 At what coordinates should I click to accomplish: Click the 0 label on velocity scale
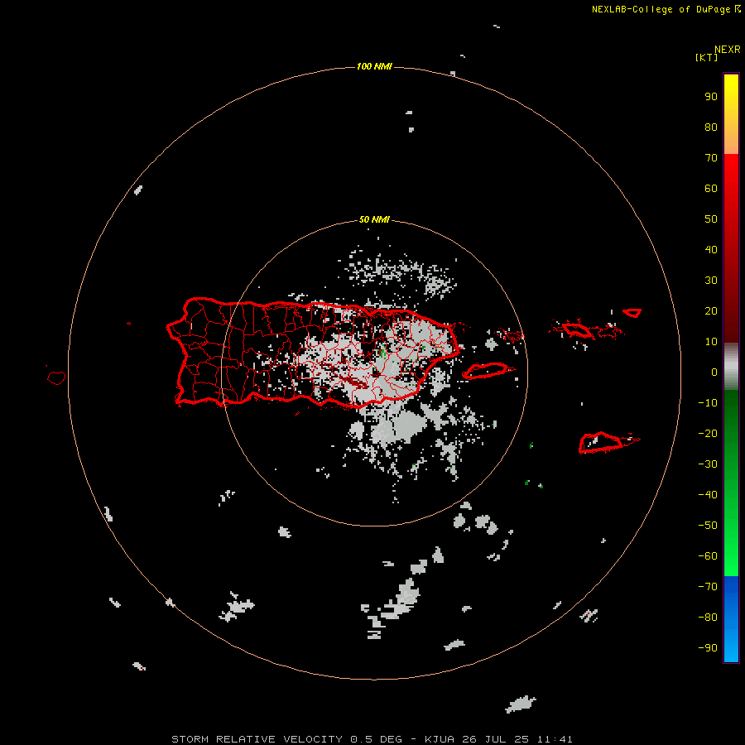[714, 372]
